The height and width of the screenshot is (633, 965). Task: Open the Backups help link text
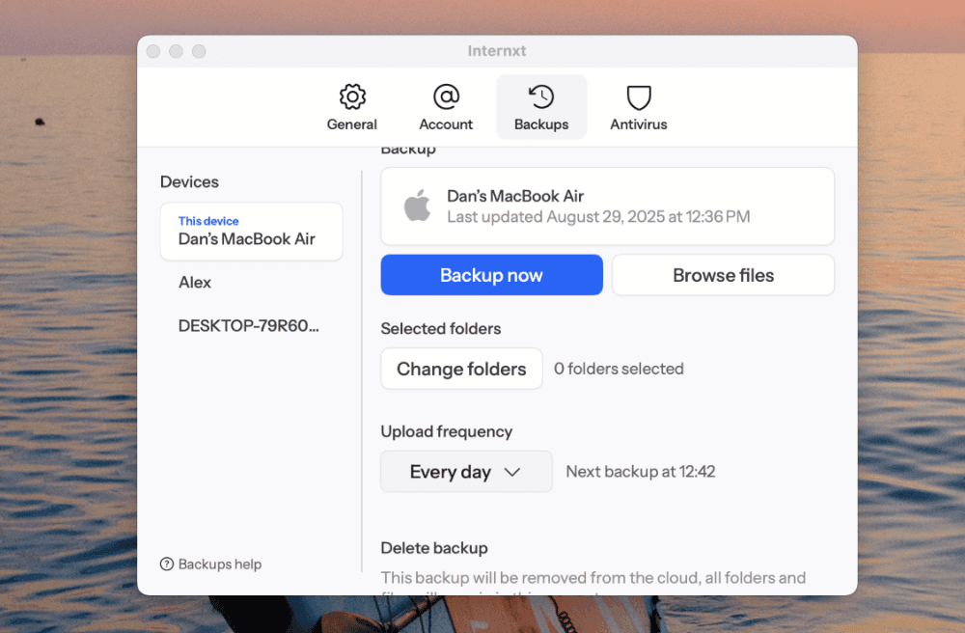(220, 564)
